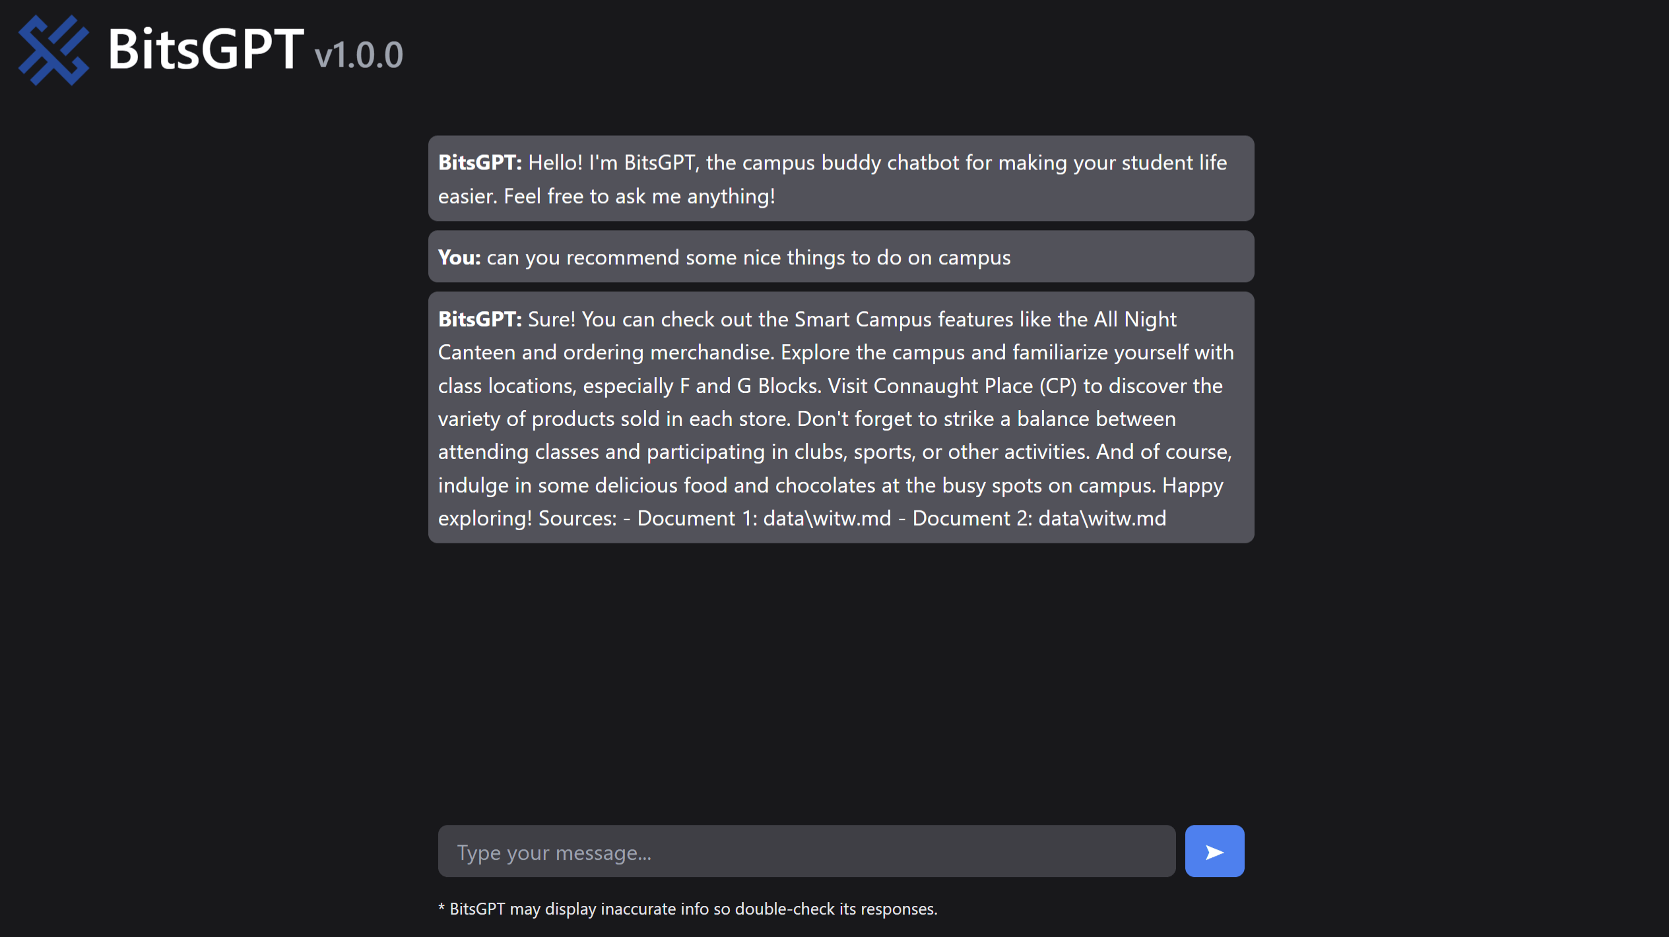This screenshot has height=937, width=1669.
Task: Click the BitsGPT title in header
Action: [x=205, y=49]
